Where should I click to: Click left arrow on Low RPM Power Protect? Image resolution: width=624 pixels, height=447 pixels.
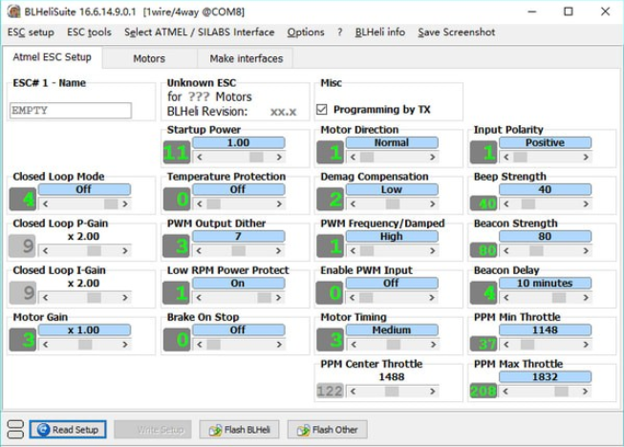coord(200,298)
